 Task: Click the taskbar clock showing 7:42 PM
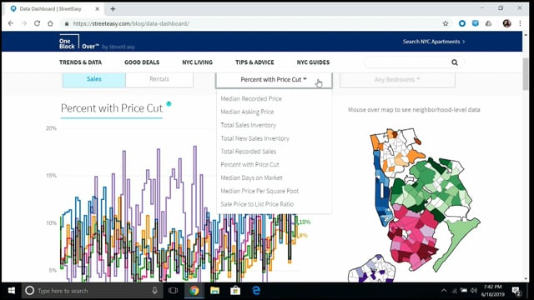(x=493, y=291)
